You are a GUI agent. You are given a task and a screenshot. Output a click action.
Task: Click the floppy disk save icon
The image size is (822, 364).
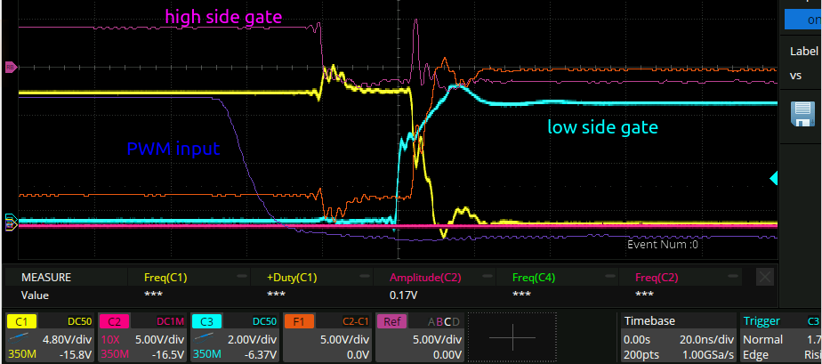pos(802,115)
